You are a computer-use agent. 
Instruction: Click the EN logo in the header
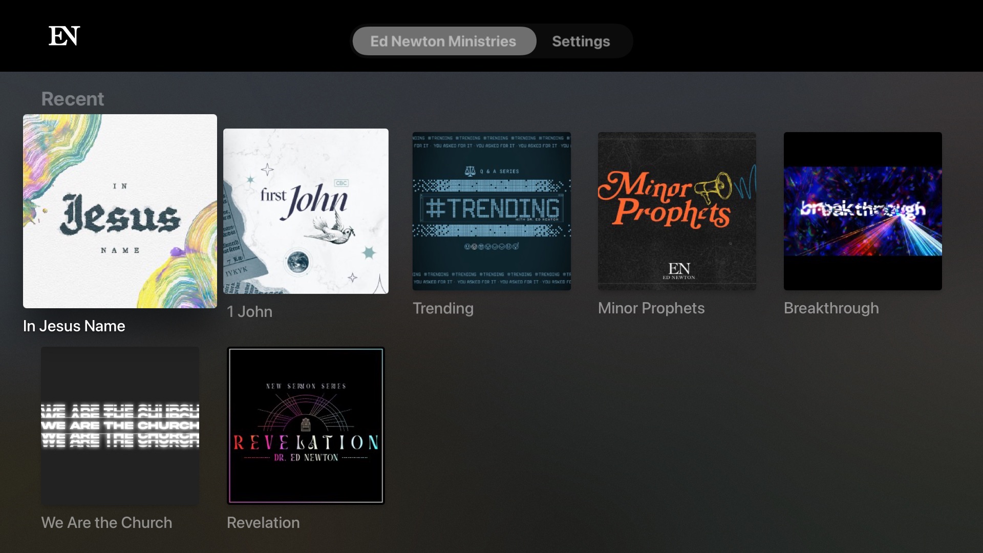(x=65, y=36)
